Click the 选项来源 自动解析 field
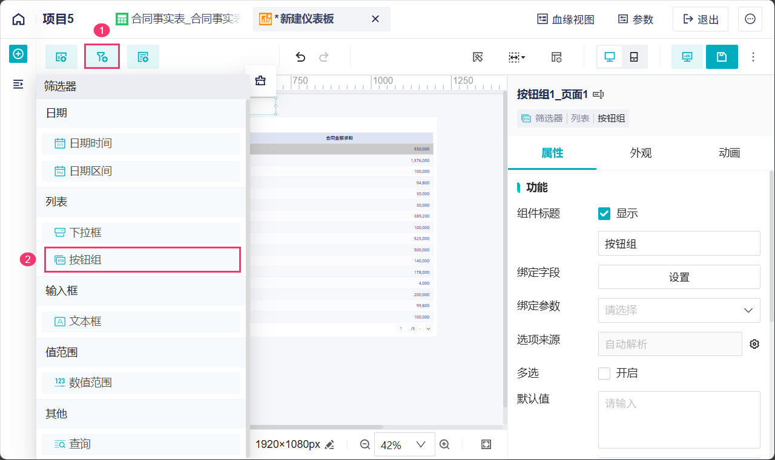 coord(670,344)
